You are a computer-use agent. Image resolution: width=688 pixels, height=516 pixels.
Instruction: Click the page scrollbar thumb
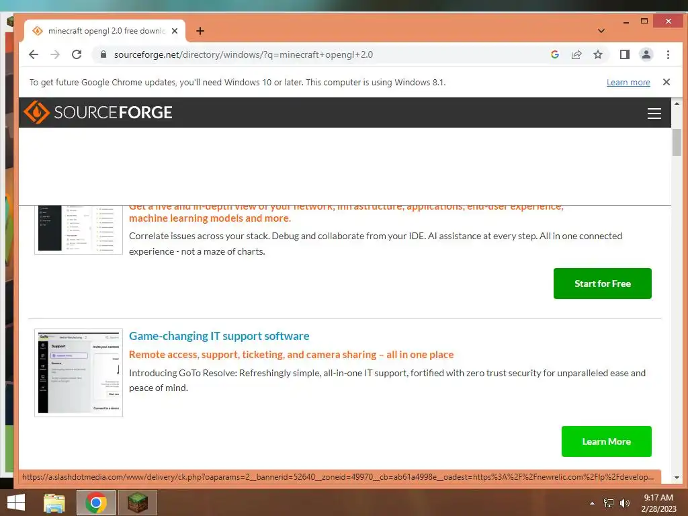(676, 142)
